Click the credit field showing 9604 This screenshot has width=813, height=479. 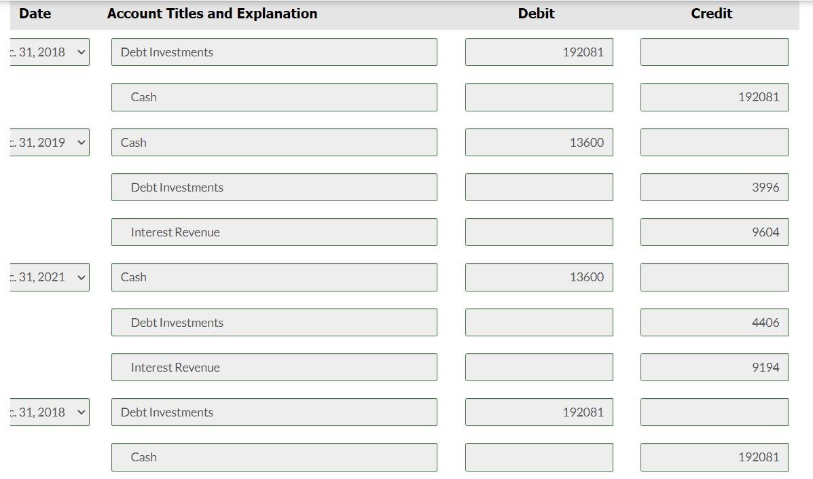[714, 232]
